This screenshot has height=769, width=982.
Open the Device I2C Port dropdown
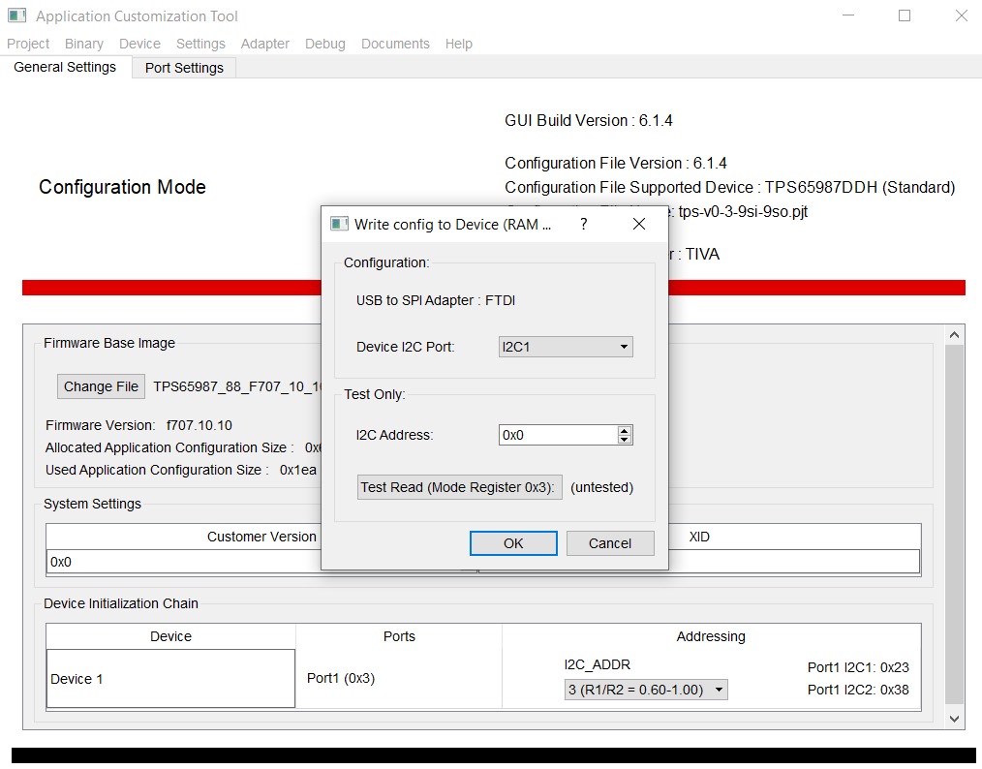tap(565, 346)
